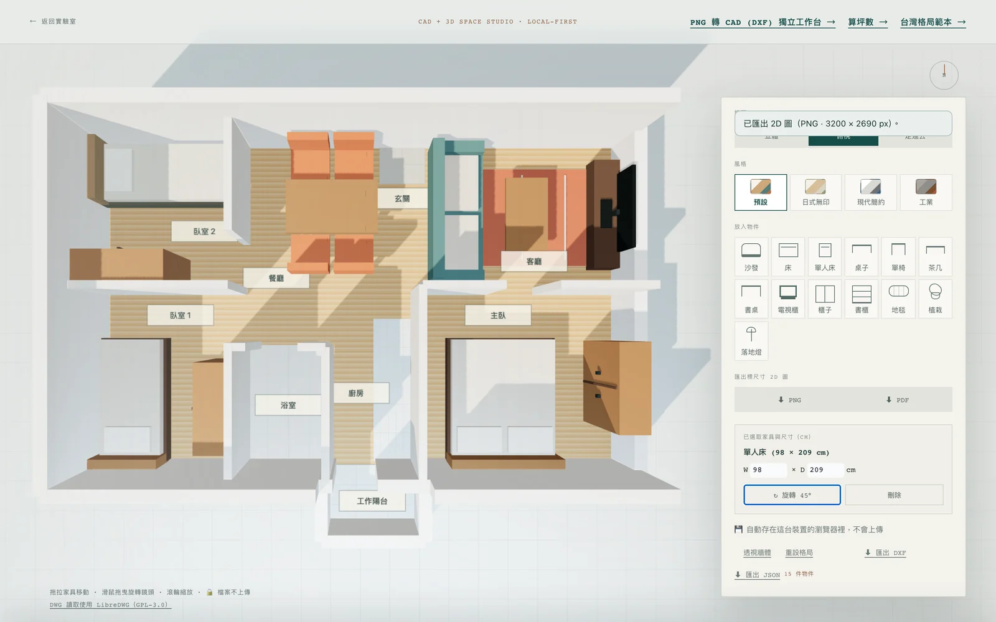Image resolution: width=996 pixels, height=622 pixels.
Task: Place a single chair (單椅)
Action: 898,257
